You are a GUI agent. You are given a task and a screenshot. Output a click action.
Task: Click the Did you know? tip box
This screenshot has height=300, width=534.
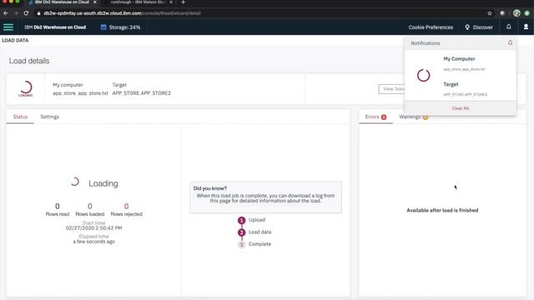[x=265, y=197]
